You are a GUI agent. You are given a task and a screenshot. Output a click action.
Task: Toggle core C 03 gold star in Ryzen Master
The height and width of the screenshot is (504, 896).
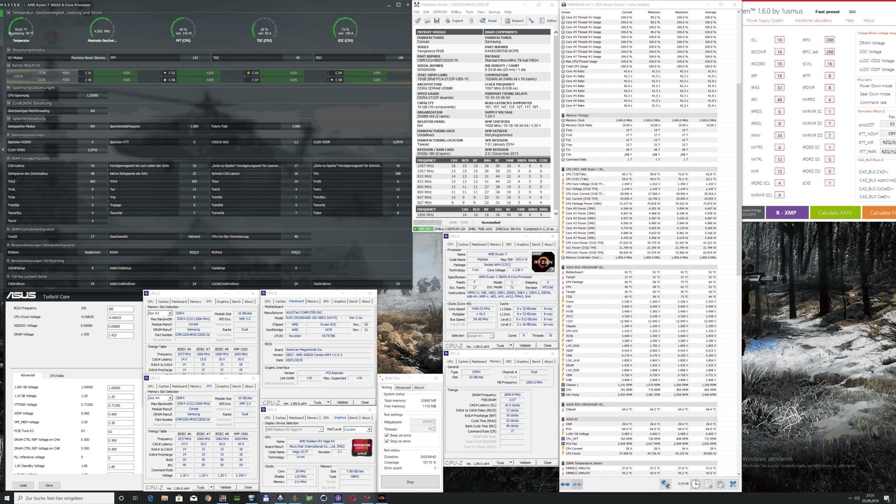pos(248,73)
